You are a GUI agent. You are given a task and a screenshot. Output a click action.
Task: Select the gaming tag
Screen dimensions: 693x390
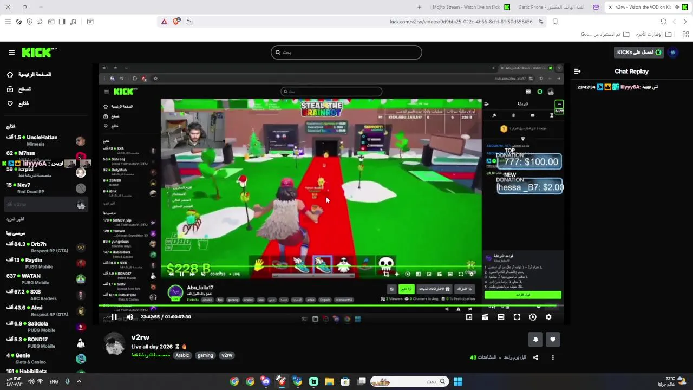coord(205,355)
